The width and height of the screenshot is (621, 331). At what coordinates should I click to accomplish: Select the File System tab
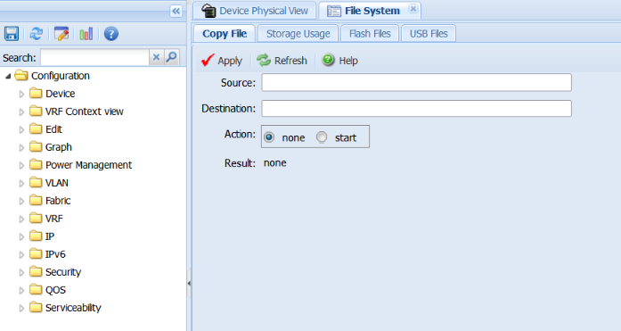370,11
